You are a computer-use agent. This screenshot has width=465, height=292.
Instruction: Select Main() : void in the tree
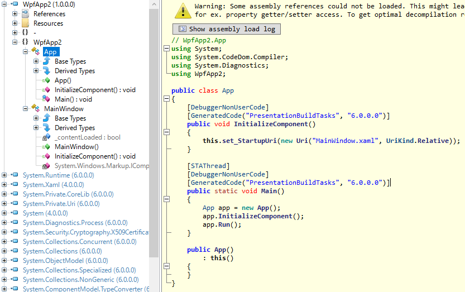click(x=73, y=99)
